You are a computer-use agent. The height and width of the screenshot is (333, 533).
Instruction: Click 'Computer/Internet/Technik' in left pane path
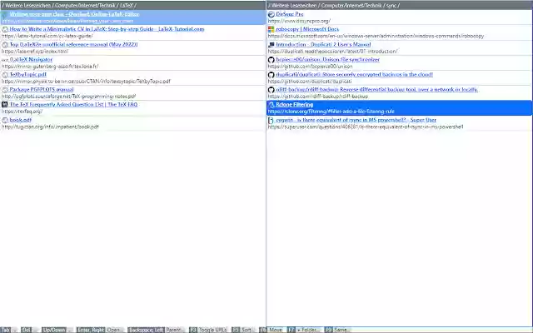pos(85,6)
